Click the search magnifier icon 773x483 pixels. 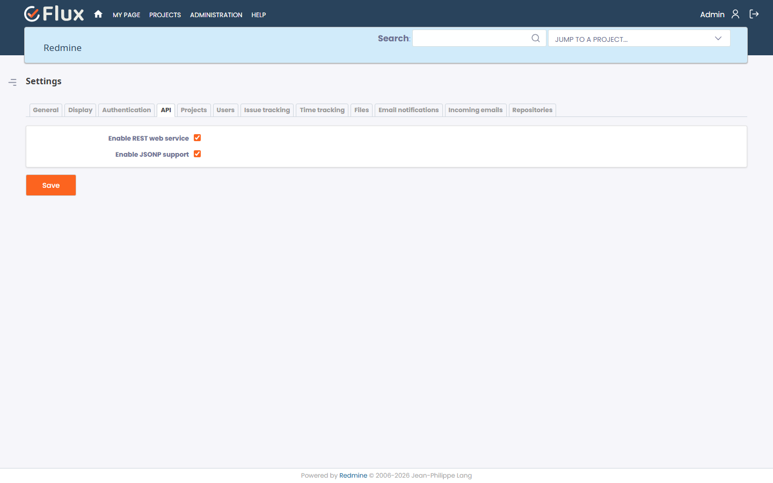point(536,38)
